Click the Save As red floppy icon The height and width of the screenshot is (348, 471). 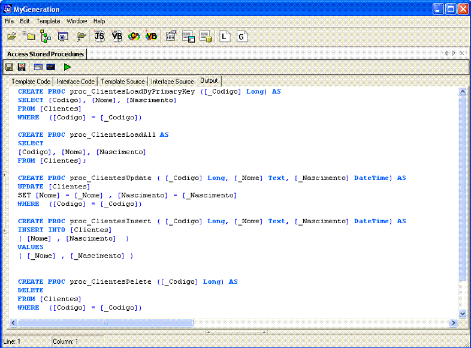22,67
